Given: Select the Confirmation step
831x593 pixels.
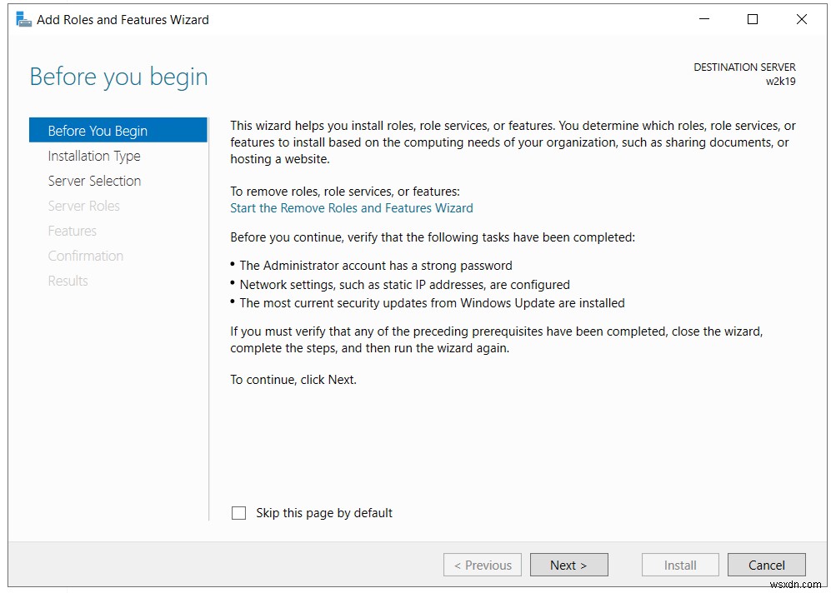Looking at the screenshot, I should click(x=86, y=256).
